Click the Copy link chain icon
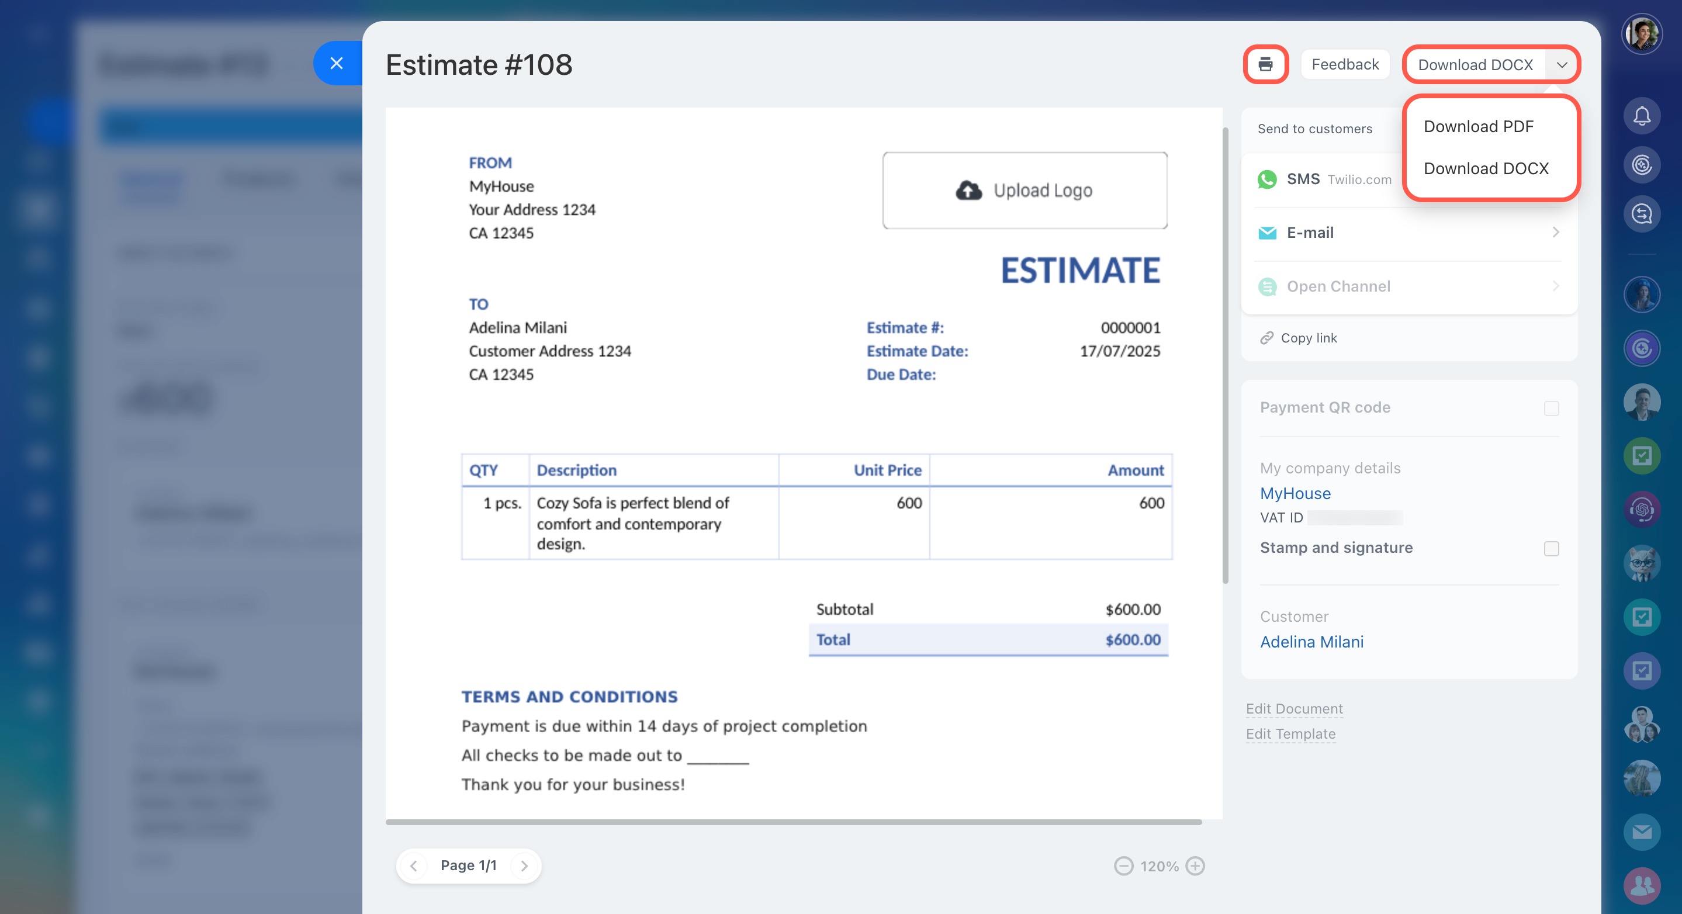Viewport: 1682px width, 914px height. 1266,338
